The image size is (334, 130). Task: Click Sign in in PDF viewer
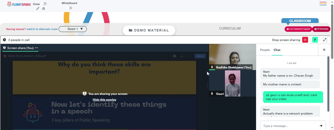click(200, 56)
